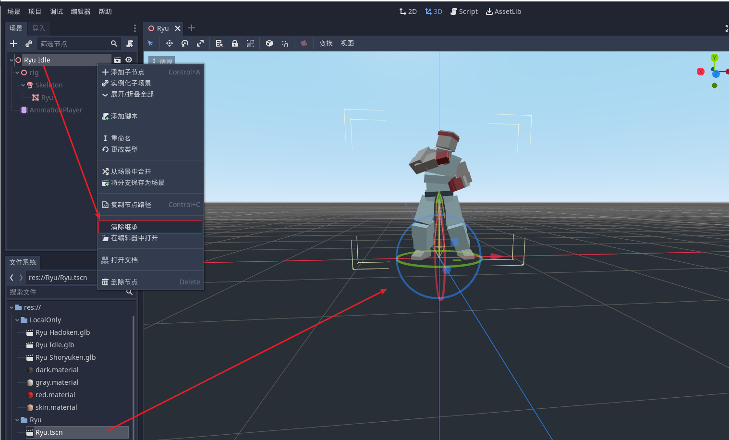Choose 实例化子场景 from context menu

coord(151,83)
